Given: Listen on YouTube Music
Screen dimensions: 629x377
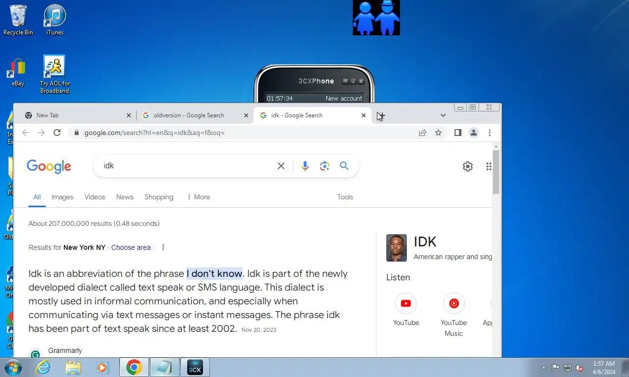Looking at the screenshot, I should [x=454, y=316].
